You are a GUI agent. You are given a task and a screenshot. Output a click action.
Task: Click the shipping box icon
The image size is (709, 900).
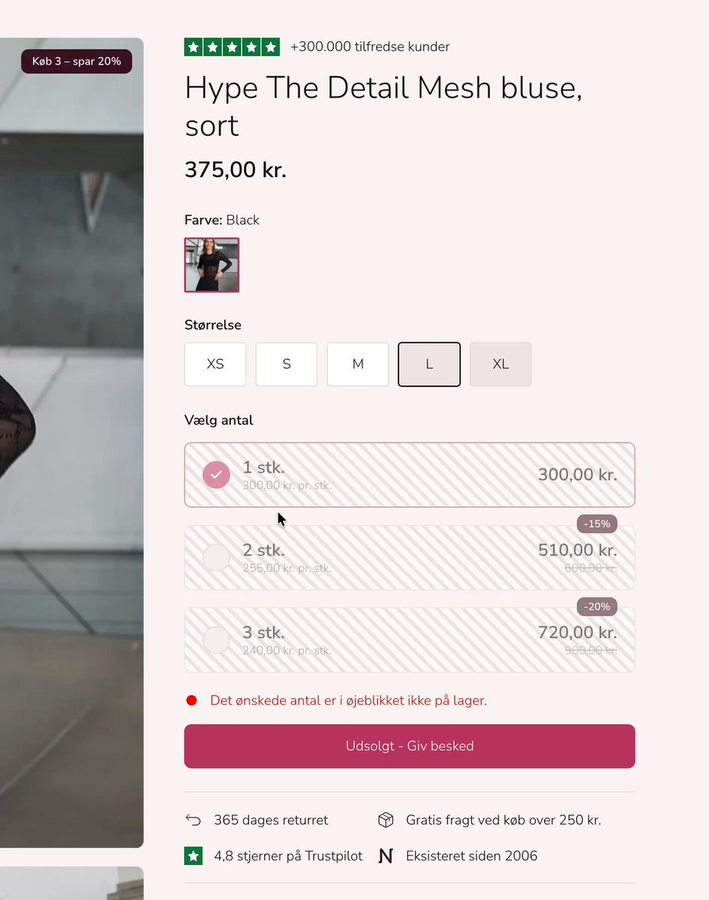click(x=386, y=820)
